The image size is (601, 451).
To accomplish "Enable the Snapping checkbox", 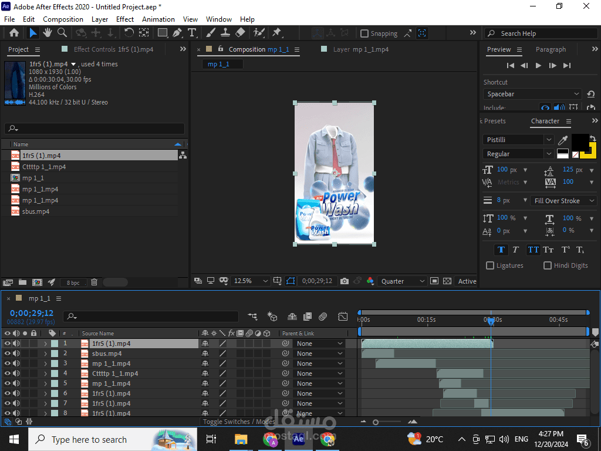I will point(364,33).
